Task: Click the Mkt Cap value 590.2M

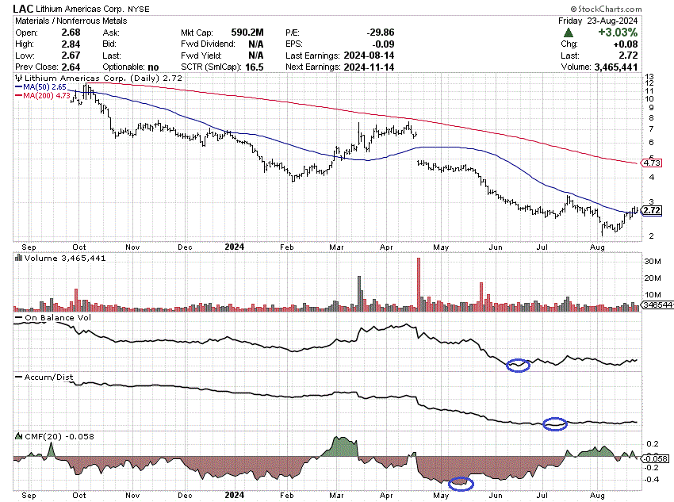Action: tap(247, 33)
